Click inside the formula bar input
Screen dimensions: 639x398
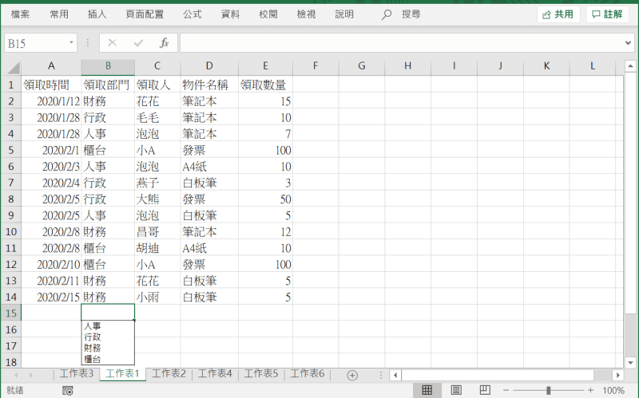[x=402, y=43]
